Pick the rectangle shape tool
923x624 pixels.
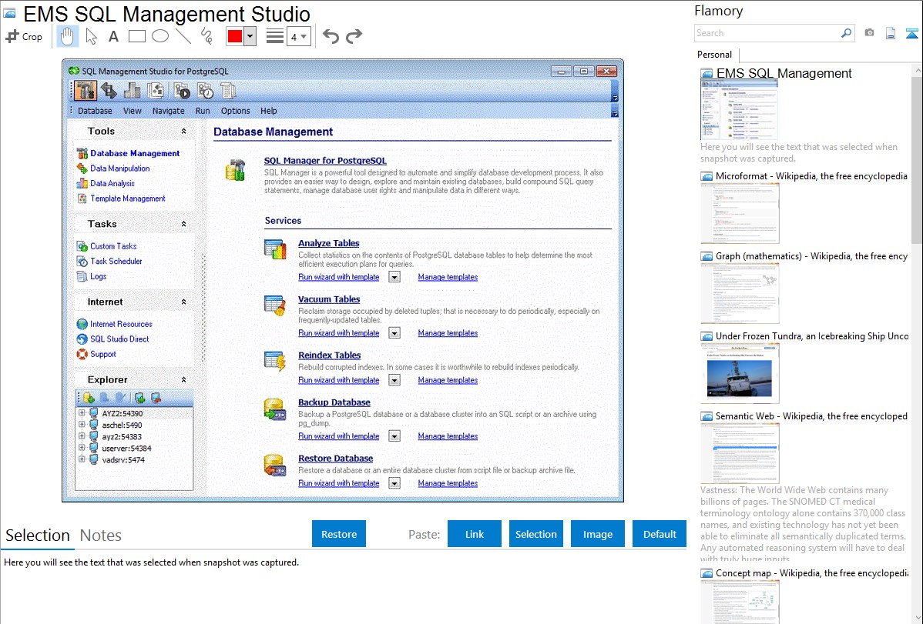136,36
